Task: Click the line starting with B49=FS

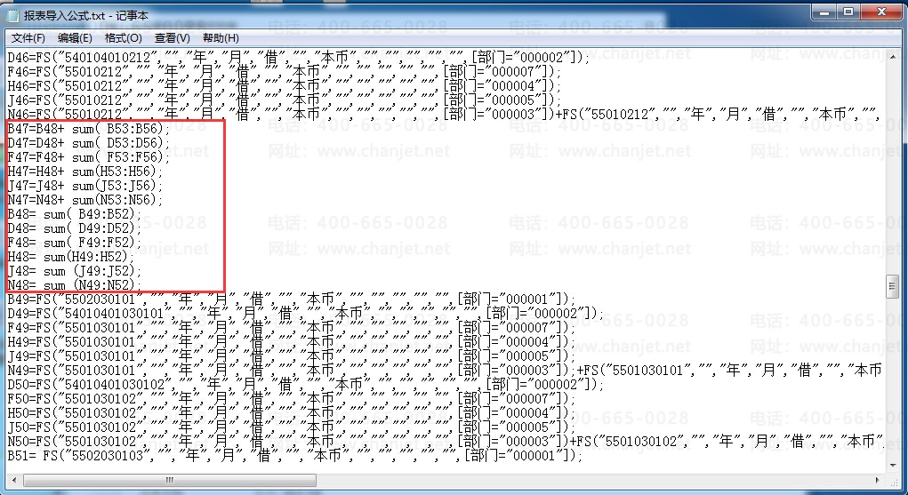Action: coord(292,299)
